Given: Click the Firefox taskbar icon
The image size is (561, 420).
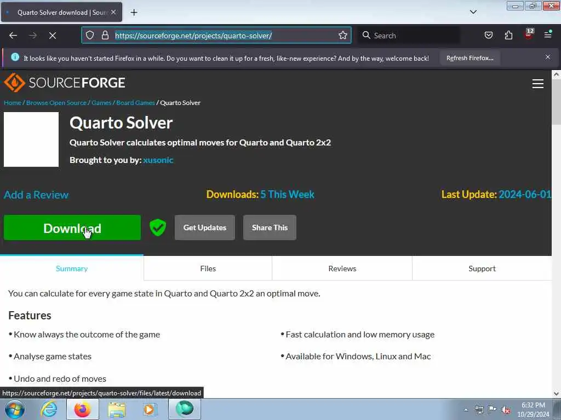Looking at the screenshot, I should [x=82, y=409].
